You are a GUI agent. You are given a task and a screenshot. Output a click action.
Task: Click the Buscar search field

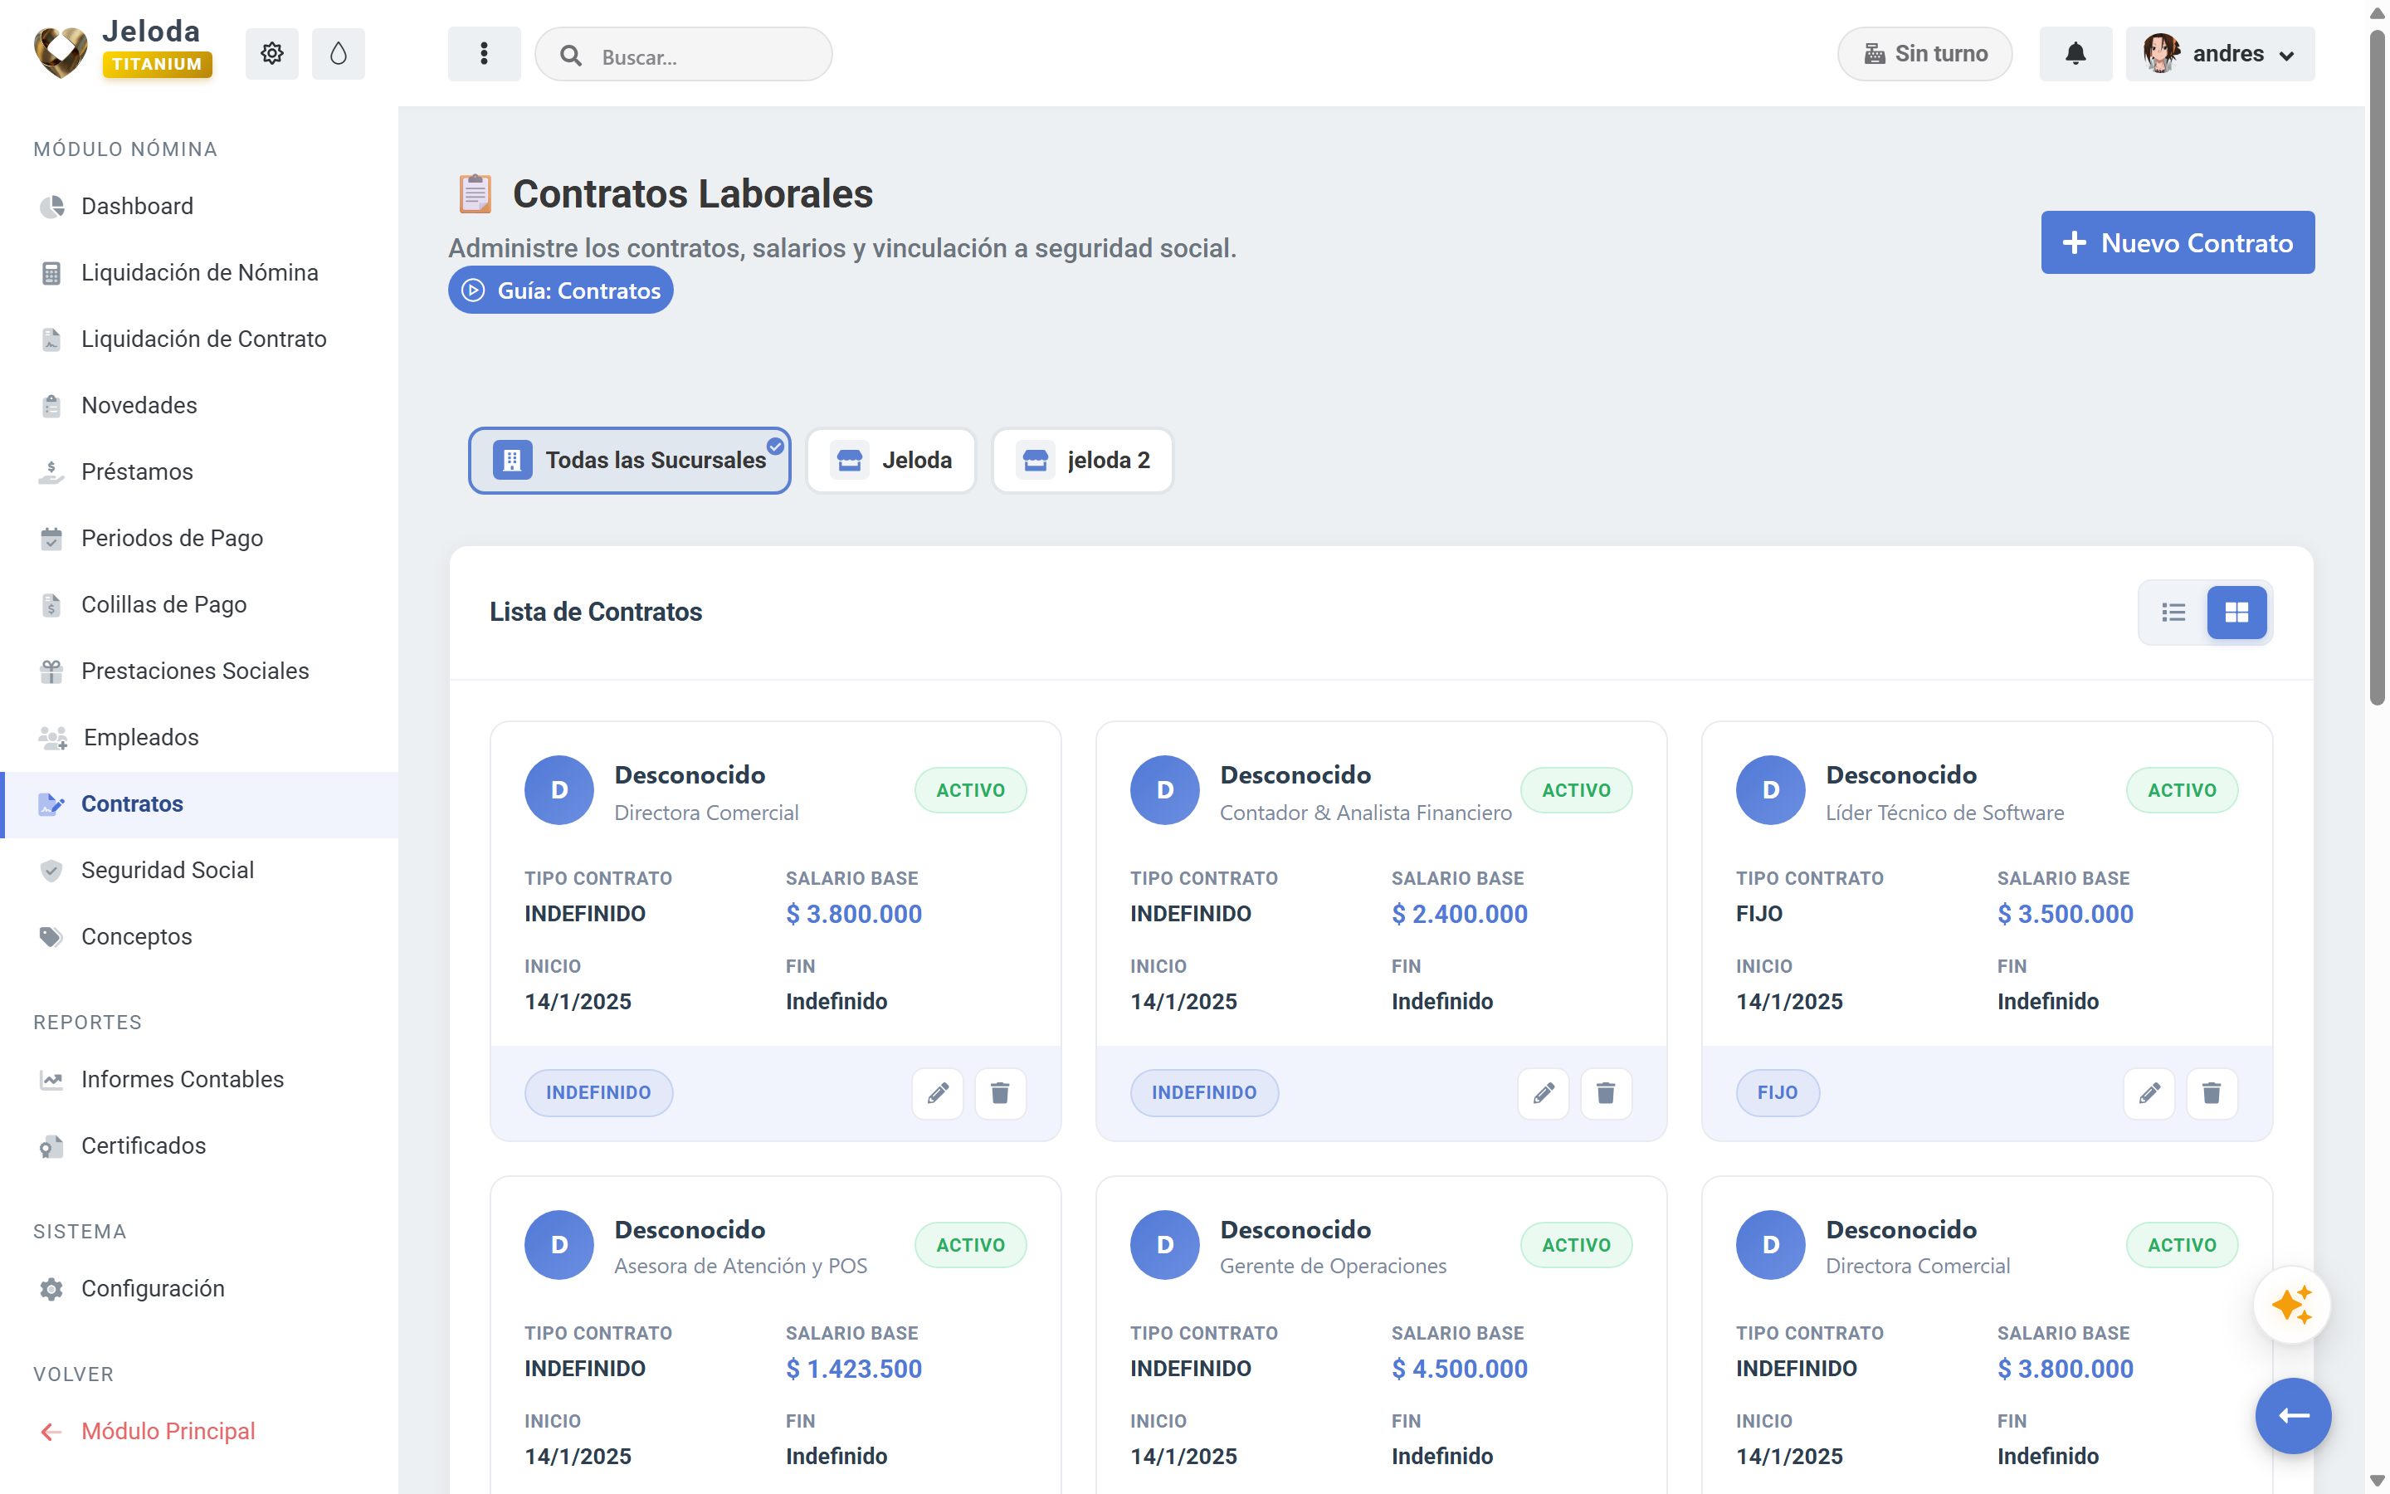coord(684,54)
